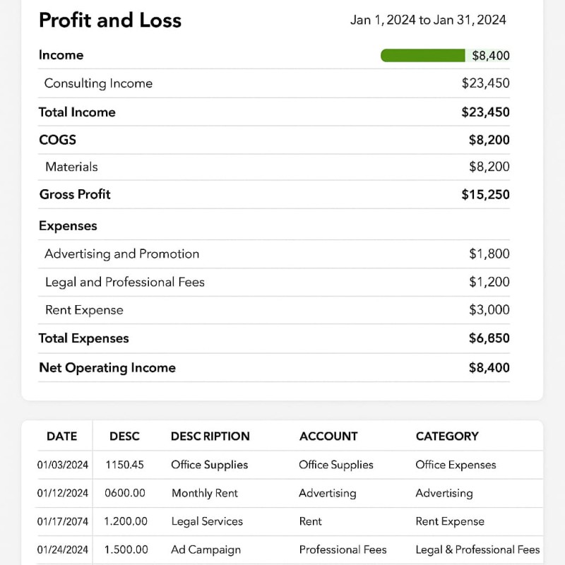
Task: Open Legal and Professional Fees expense
Action: pos(124,282)
